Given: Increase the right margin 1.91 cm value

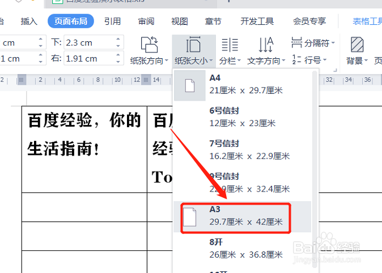Looking at the screenshot, I should coord(118,55).
